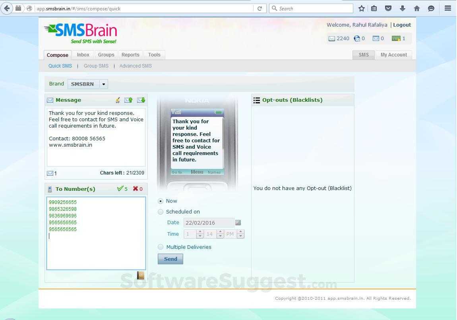Open the Quick SMS sub-tab
457x320 pixels.
pyautogui.click(x=60, y=66)
